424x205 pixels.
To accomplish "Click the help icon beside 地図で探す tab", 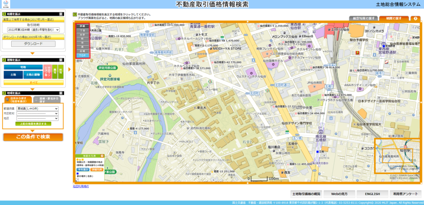I will point(415,19).
